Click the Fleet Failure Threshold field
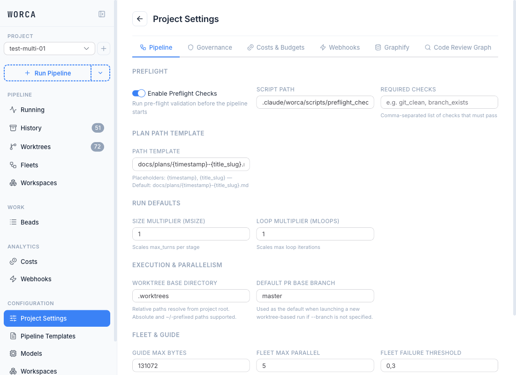This screenshot has width=516, height=375. (x=439, y=366)
